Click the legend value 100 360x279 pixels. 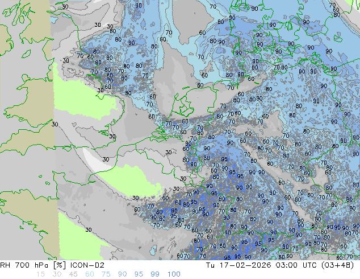point(174,274)
